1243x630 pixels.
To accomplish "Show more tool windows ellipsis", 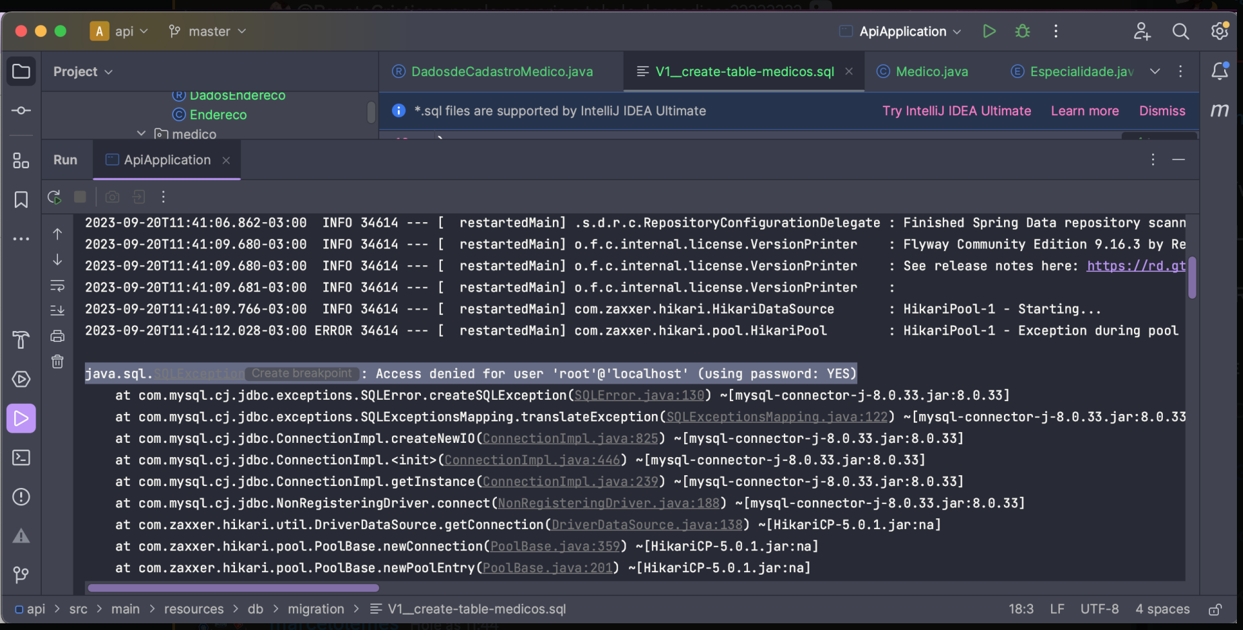I will pyautogui.click(x=21, y=238).
